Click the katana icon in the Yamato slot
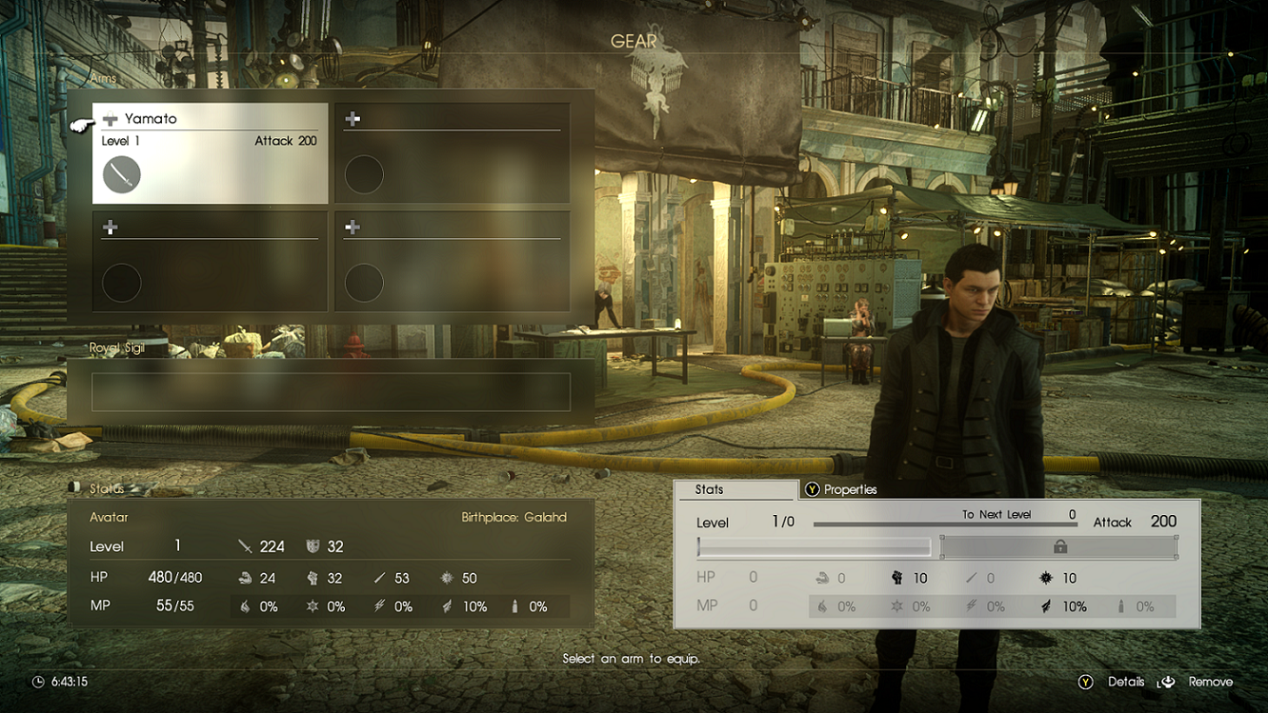1268x713 pixels. [122, 175]
